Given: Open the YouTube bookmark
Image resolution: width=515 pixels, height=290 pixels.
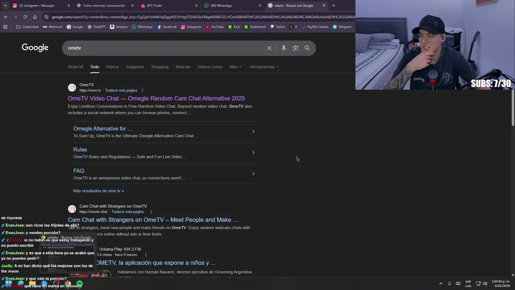Looking at the screenshot, I should pos(214,27).
